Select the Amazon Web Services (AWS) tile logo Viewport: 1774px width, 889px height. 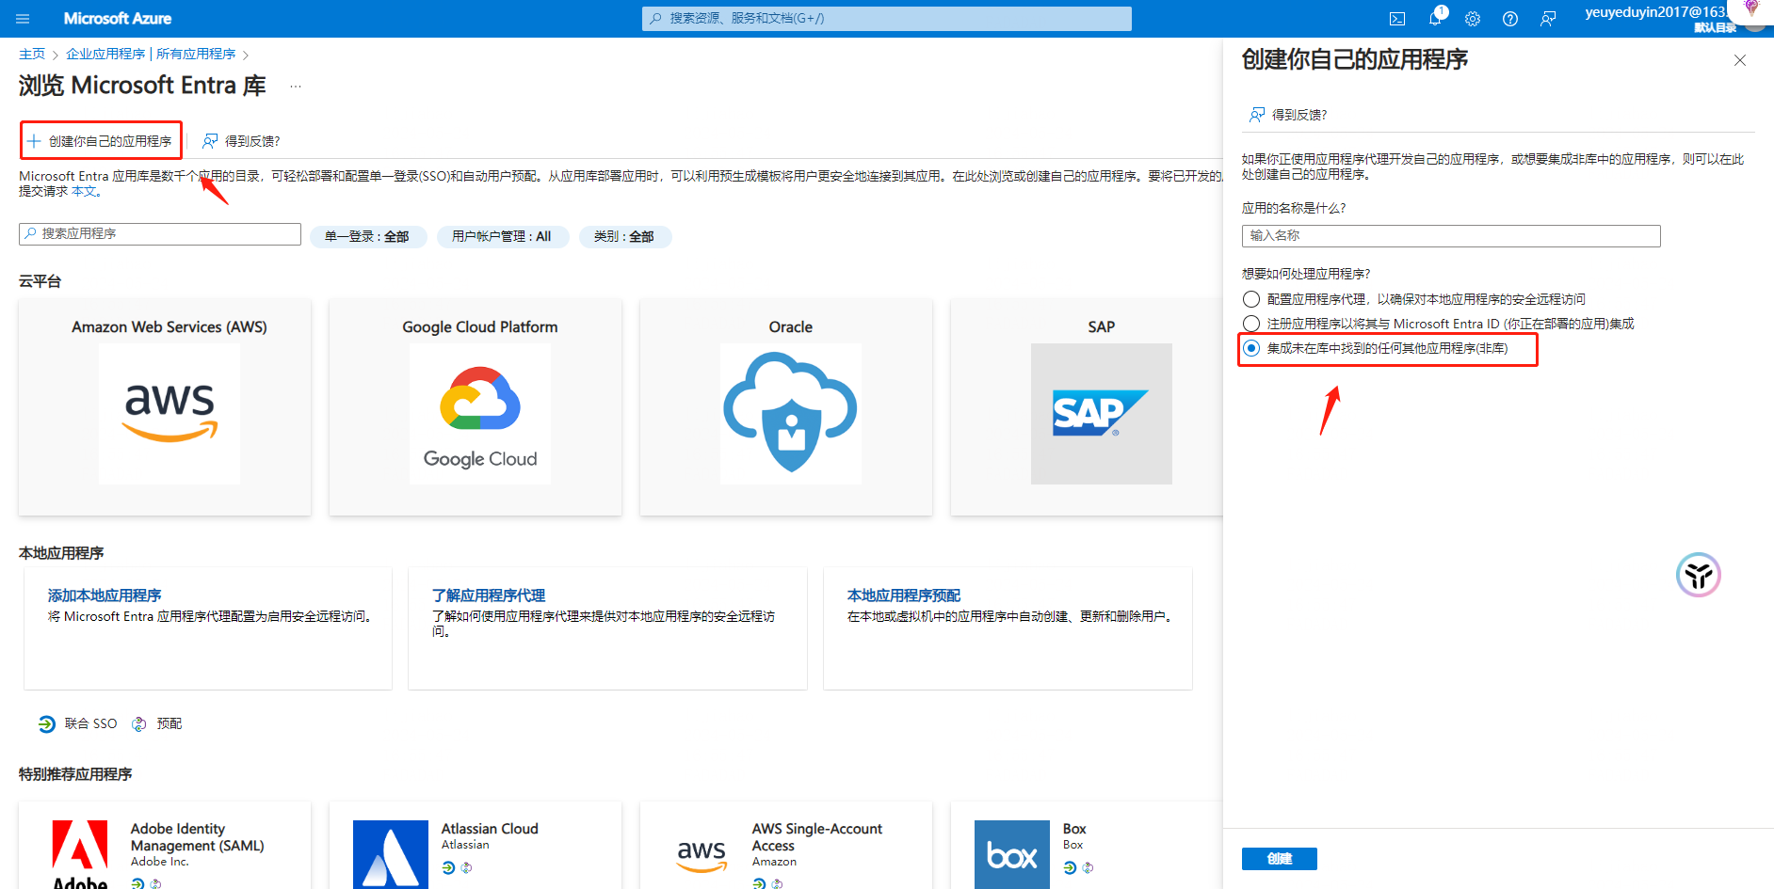[169, 414]
